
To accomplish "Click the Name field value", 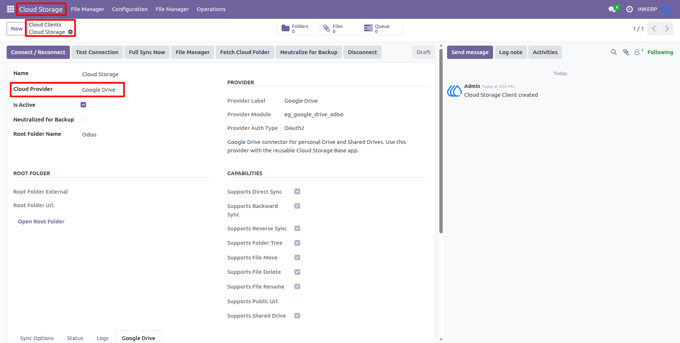I will (100, 74).
